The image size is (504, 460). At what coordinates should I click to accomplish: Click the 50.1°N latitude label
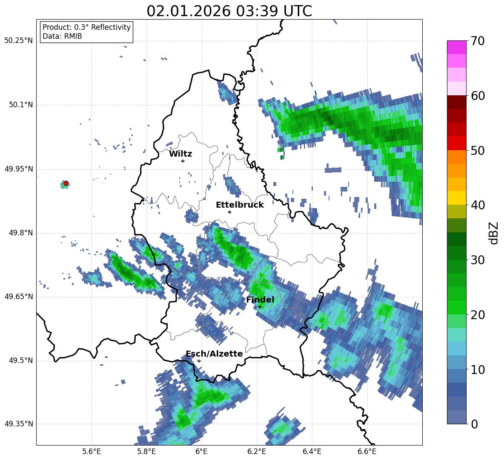coord(21,105)
